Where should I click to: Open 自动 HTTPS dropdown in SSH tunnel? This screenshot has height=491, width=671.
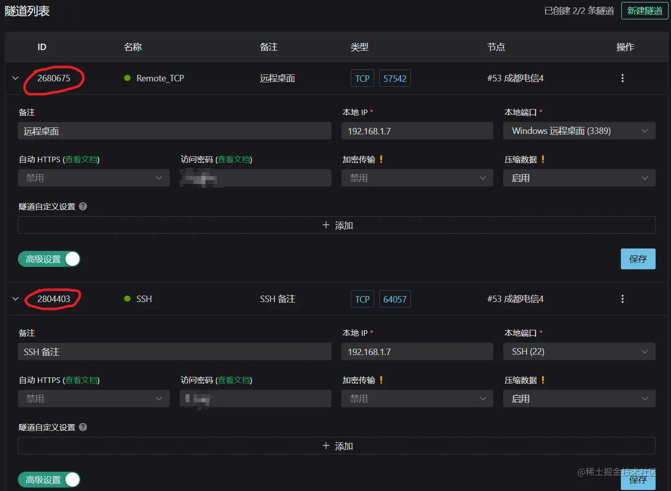pos(94,399)
